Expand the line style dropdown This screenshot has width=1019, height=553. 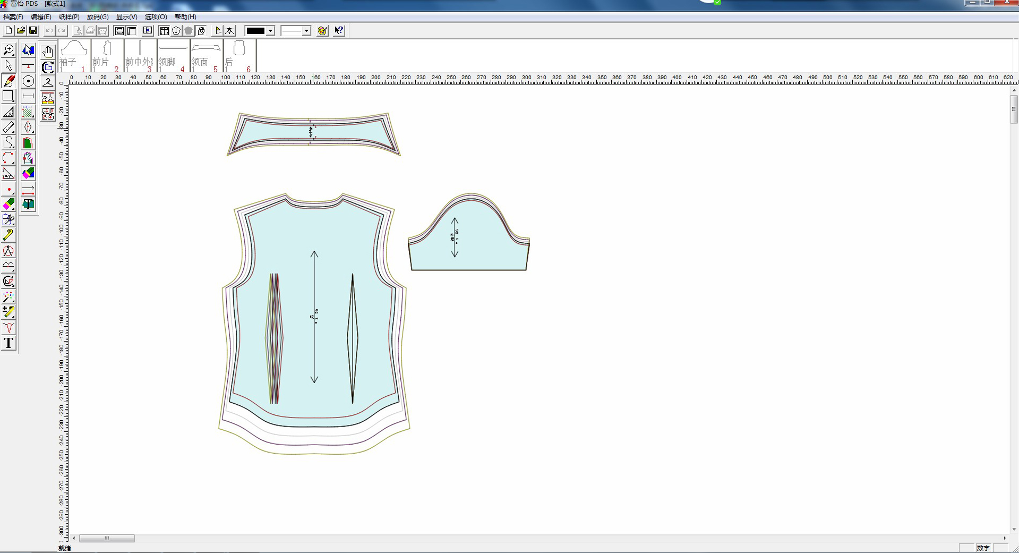pyautogui.click(x=306, y=31)
